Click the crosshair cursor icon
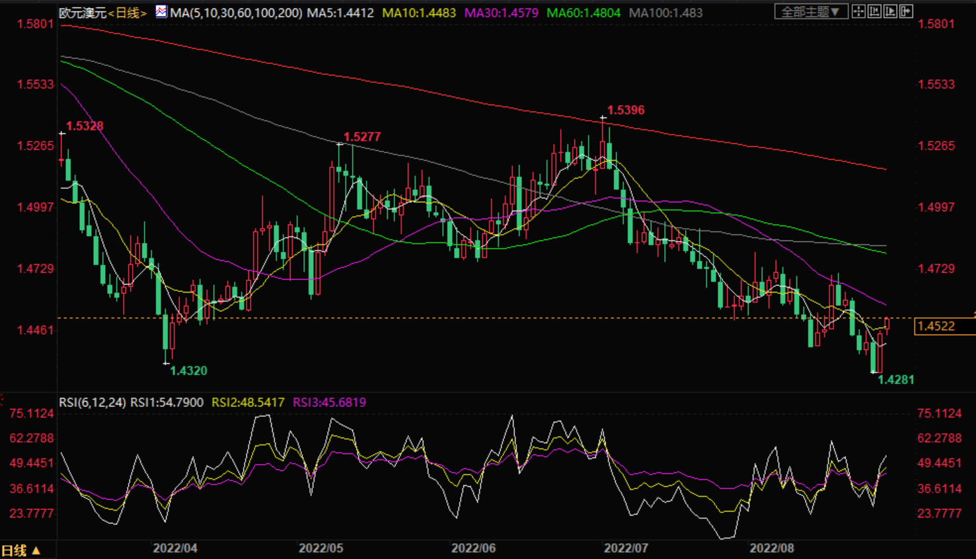This screenshot has height=559, width=976. click(x=858, y=11)
